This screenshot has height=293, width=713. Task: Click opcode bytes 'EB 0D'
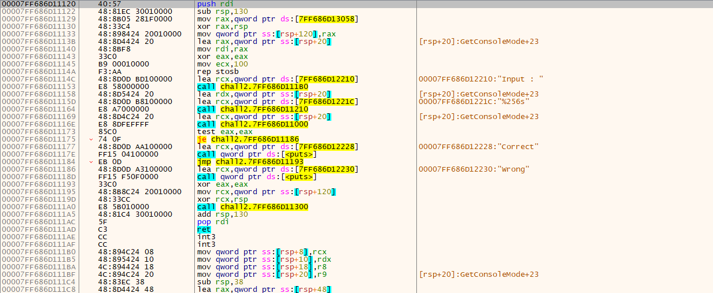pos(109,162)
